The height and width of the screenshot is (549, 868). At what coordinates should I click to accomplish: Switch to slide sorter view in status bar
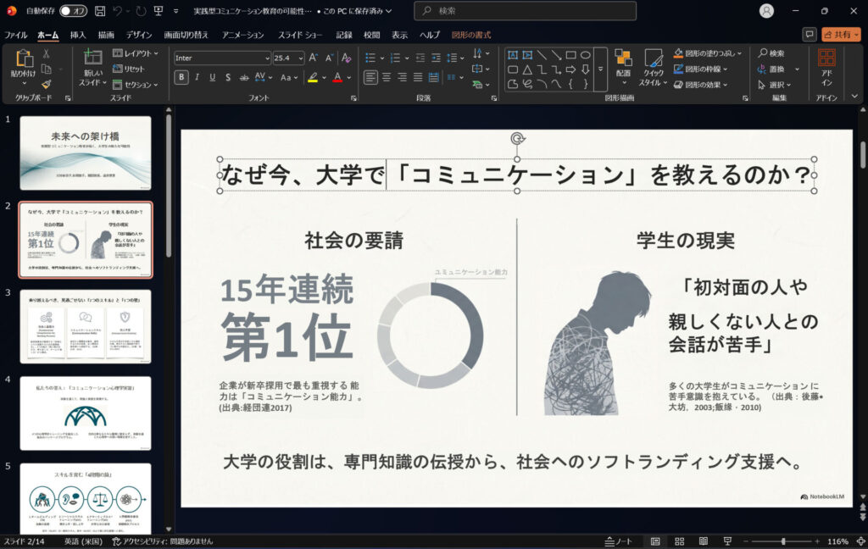680,541
